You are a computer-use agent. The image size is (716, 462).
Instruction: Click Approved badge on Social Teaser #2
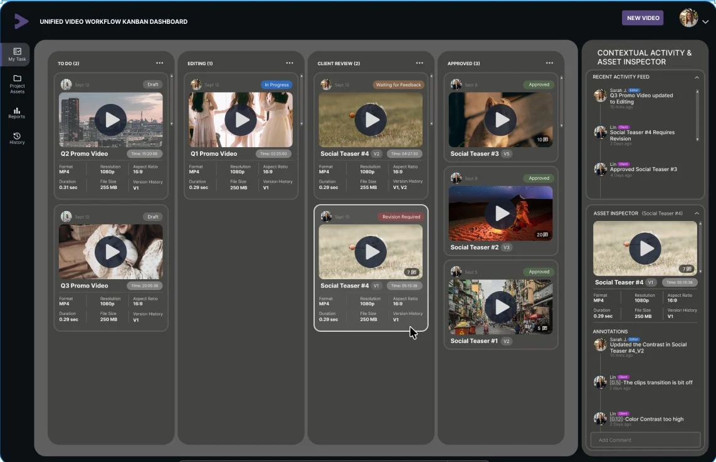click(x=539, y=178)
